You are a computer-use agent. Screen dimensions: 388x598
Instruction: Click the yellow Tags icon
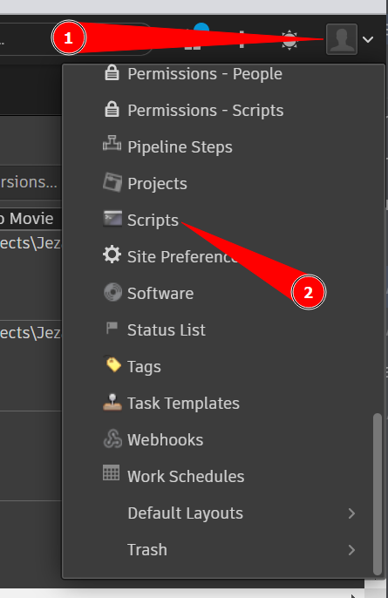click(113, 364)
